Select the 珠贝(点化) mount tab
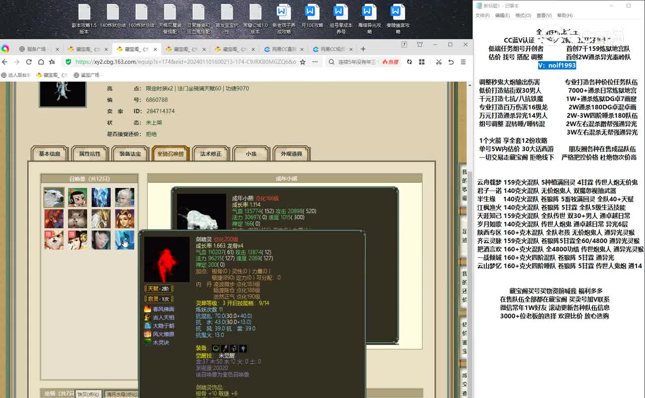The width and height of the screenshot is (645, 398). coord(90,394)
